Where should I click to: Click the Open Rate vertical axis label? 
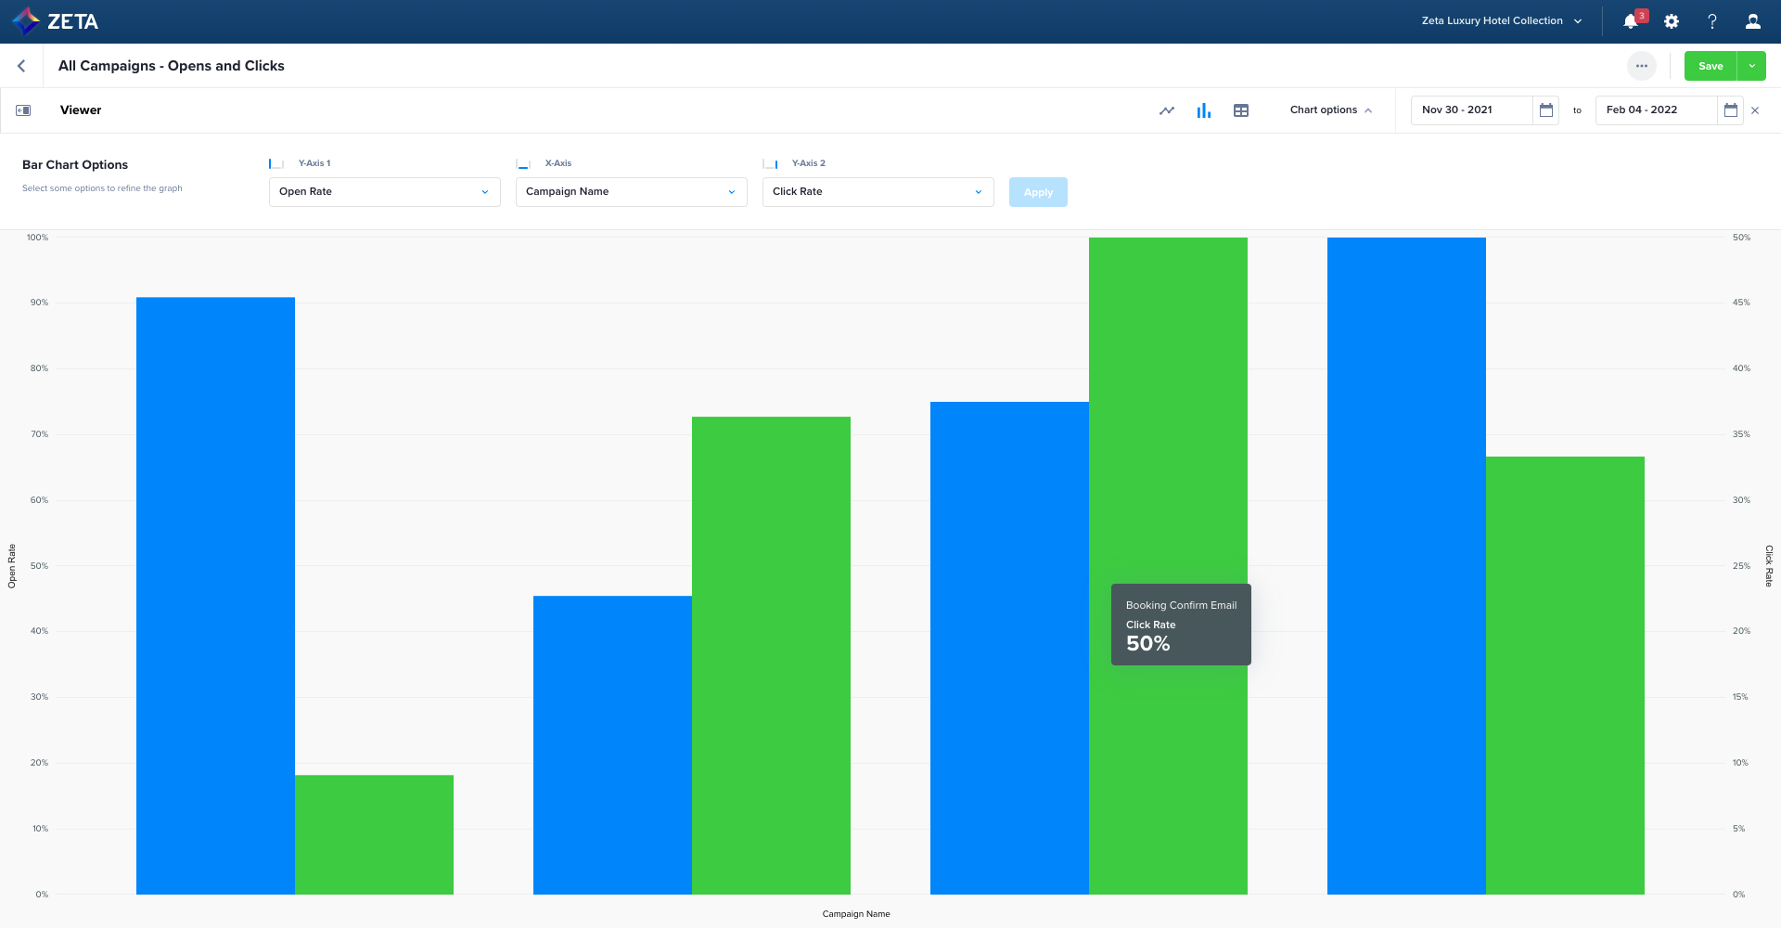[x=12, y=566]
